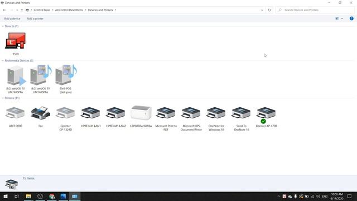The width and height of the screenshot is (357, 201).
Task: Open the view options dropdown arrow
Action: (342, 18)
